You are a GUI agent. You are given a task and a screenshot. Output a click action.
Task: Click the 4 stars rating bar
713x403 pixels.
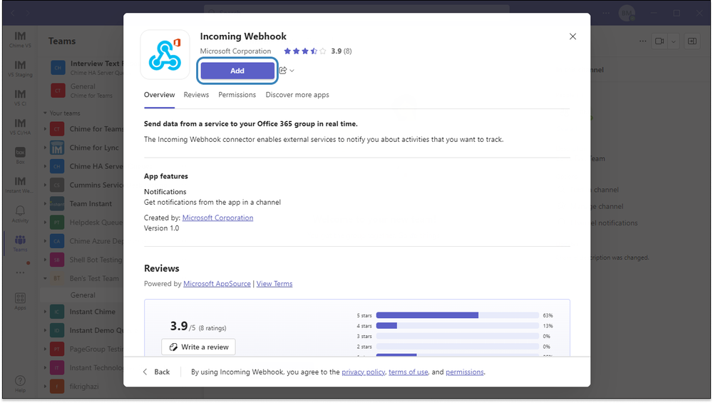pyautogui.click(x=457, y=326)
